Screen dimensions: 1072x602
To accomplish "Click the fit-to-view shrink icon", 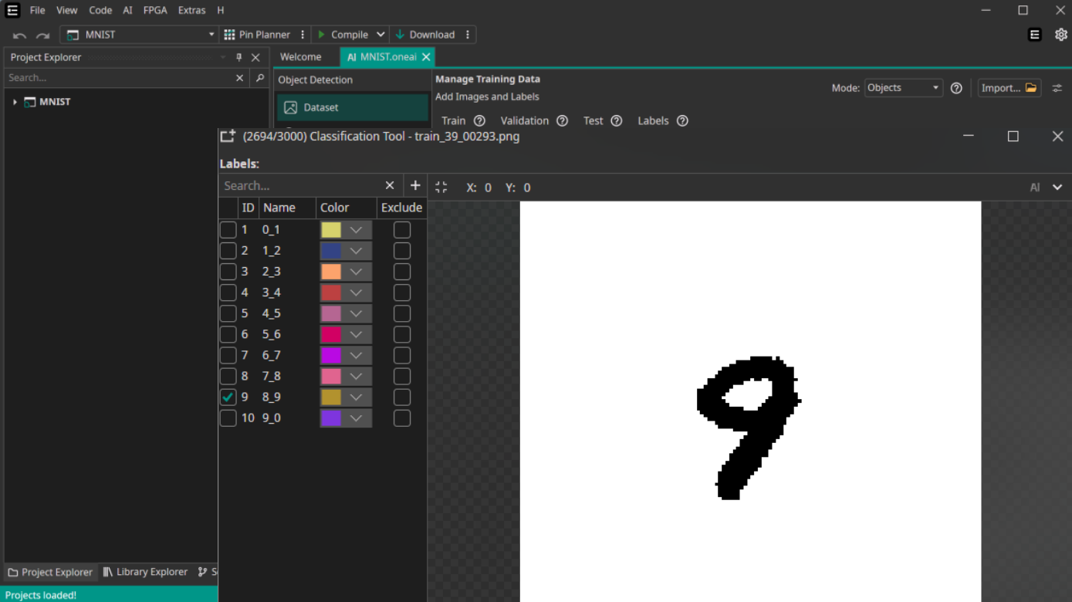I will (x=441, y=188).
